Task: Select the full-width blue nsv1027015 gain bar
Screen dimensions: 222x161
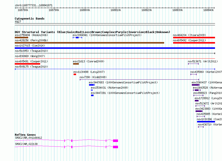Action: pos(115,48)
